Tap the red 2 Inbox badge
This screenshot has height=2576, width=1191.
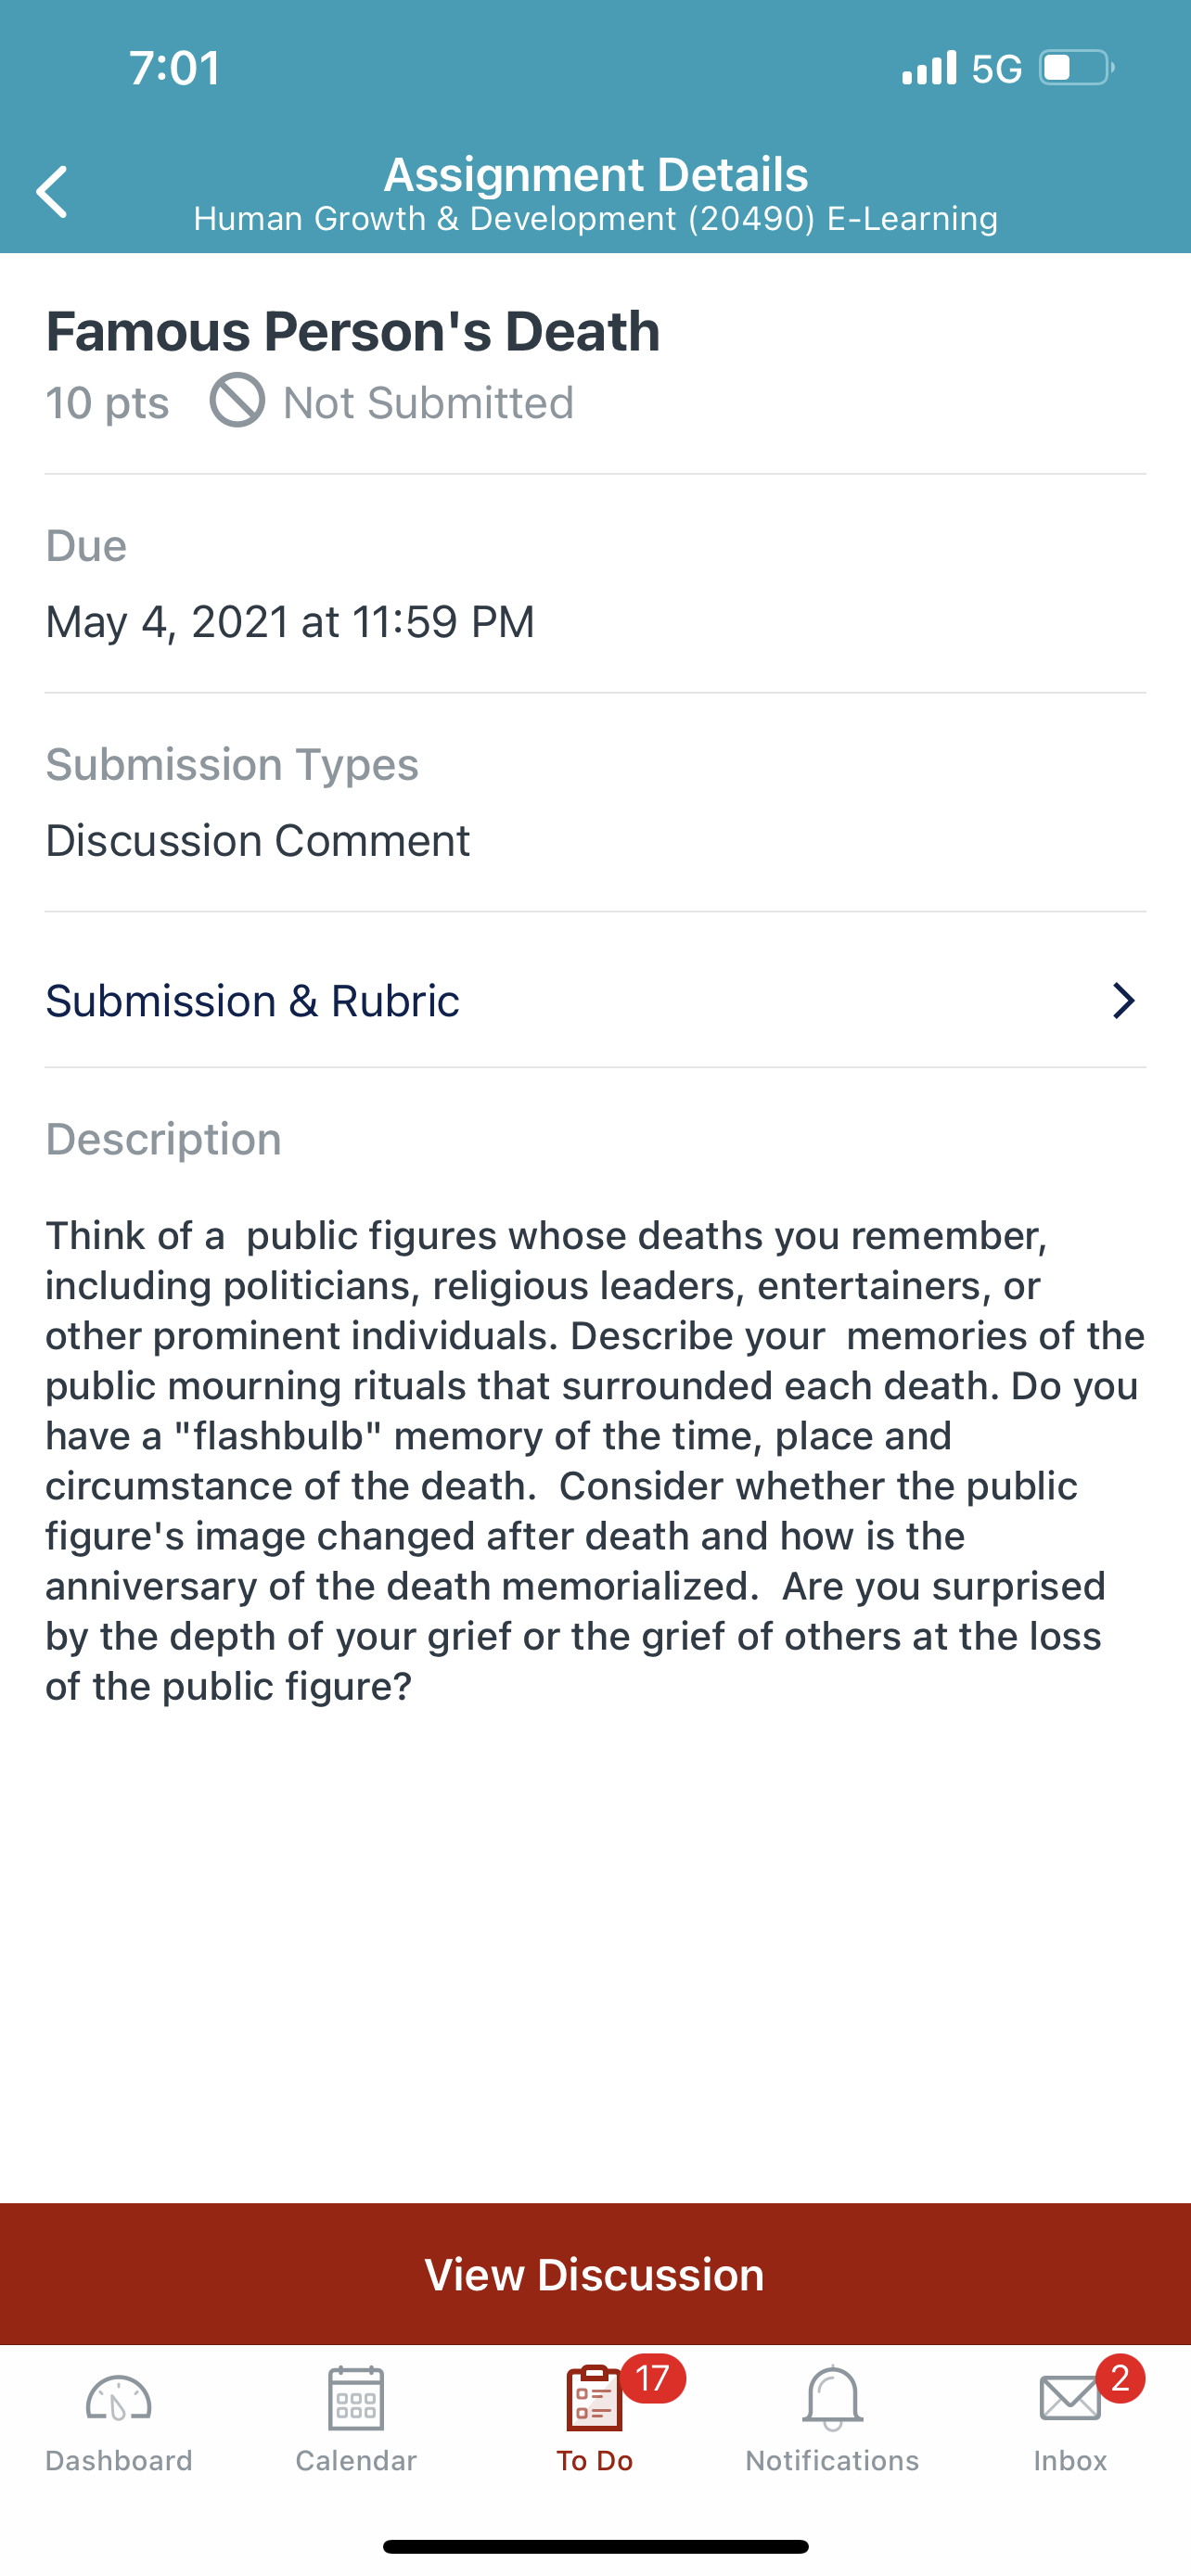1120,2378
